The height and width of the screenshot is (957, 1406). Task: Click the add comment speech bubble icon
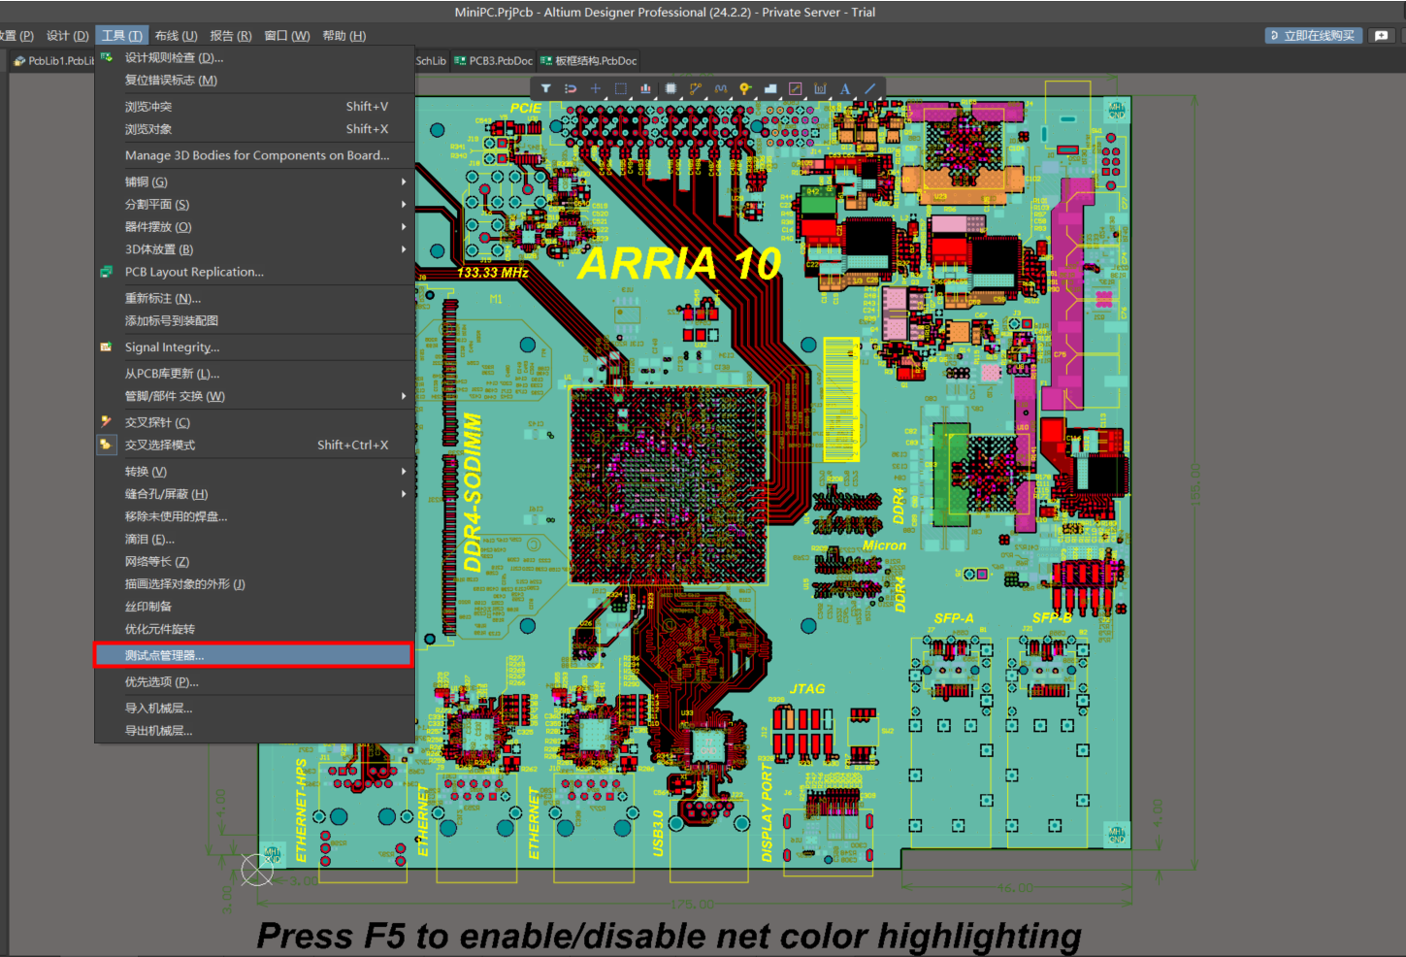tap(1382, 36)
